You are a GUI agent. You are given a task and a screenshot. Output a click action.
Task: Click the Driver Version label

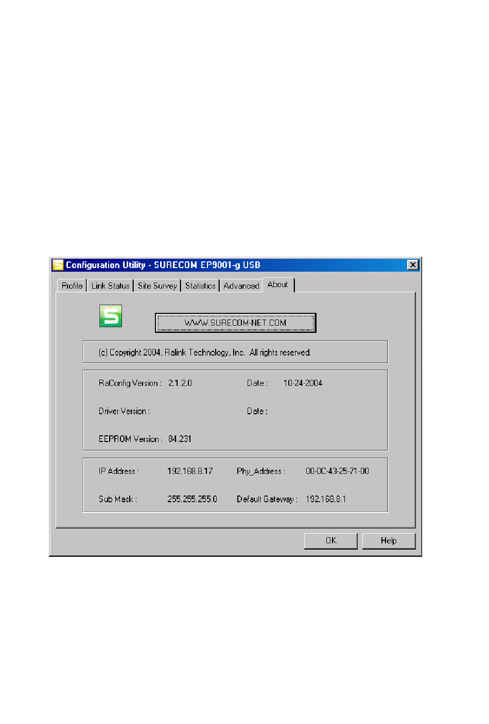click(x=125, y=412)
